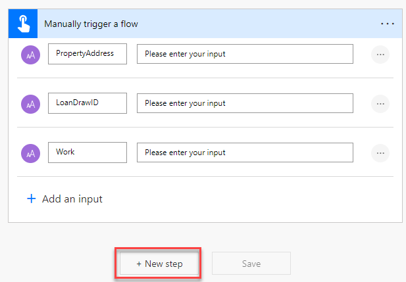Click the text type icon beside PropertyAddress
This screenshot has height=282, width=406.
click(x=30, y=55)
